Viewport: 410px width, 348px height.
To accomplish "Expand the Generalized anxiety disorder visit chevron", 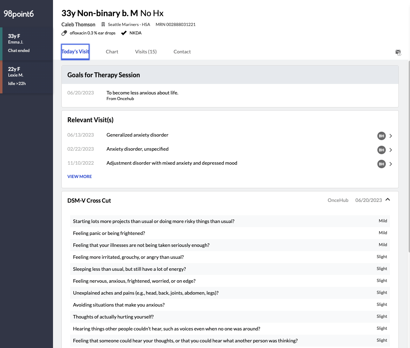I will coord(391,136).
